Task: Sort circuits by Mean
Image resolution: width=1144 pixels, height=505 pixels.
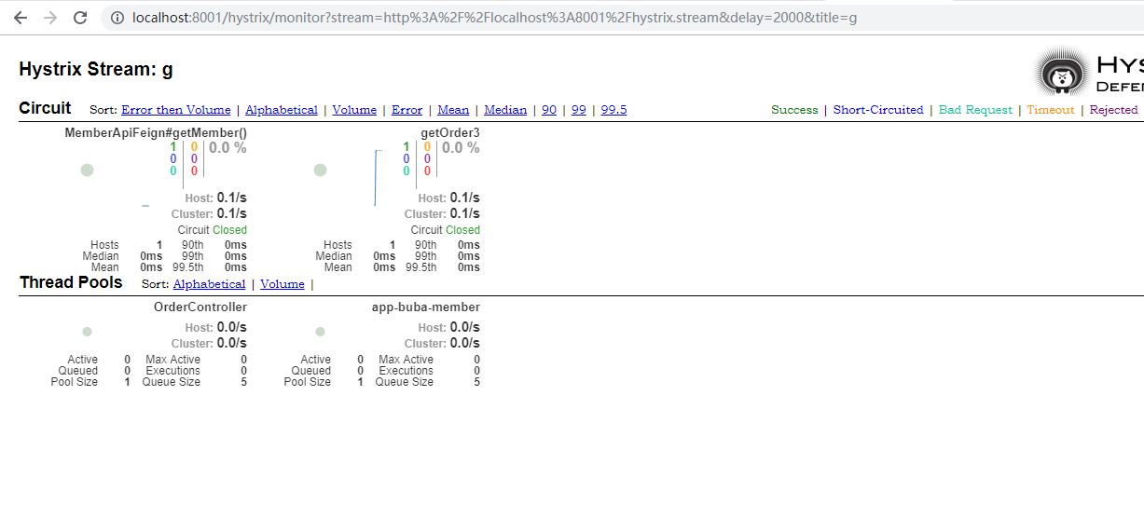Action: 453,110
